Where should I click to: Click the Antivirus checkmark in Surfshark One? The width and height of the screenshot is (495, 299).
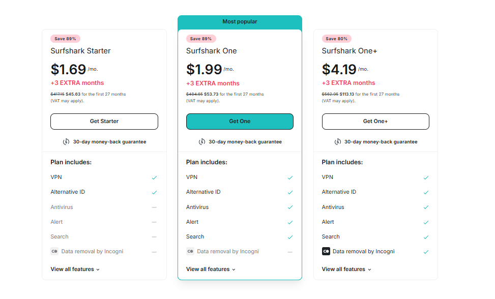tap(290, 207)
